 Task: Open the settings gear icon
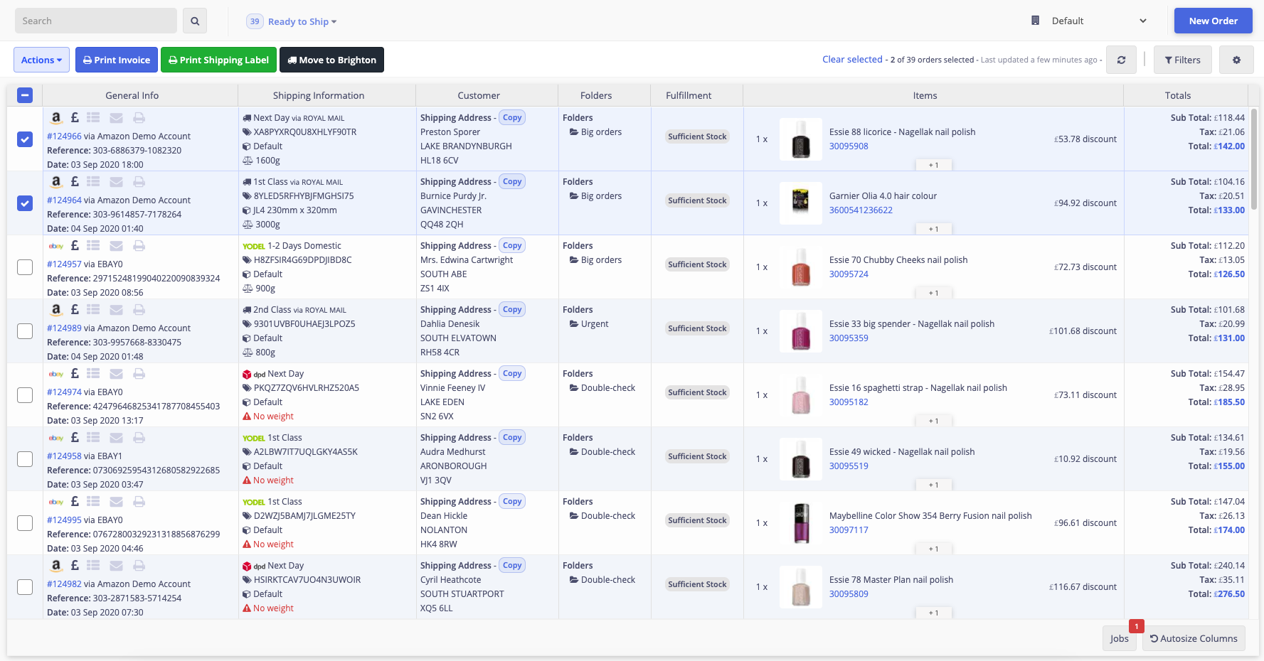click(1236, 60)
